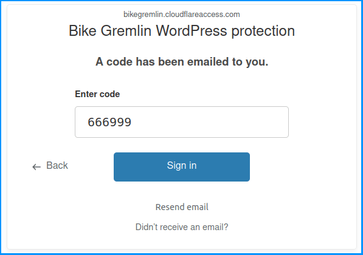Go back using the Back text link
The height and width of the screenshot is (255, 363).
point(57,166)
